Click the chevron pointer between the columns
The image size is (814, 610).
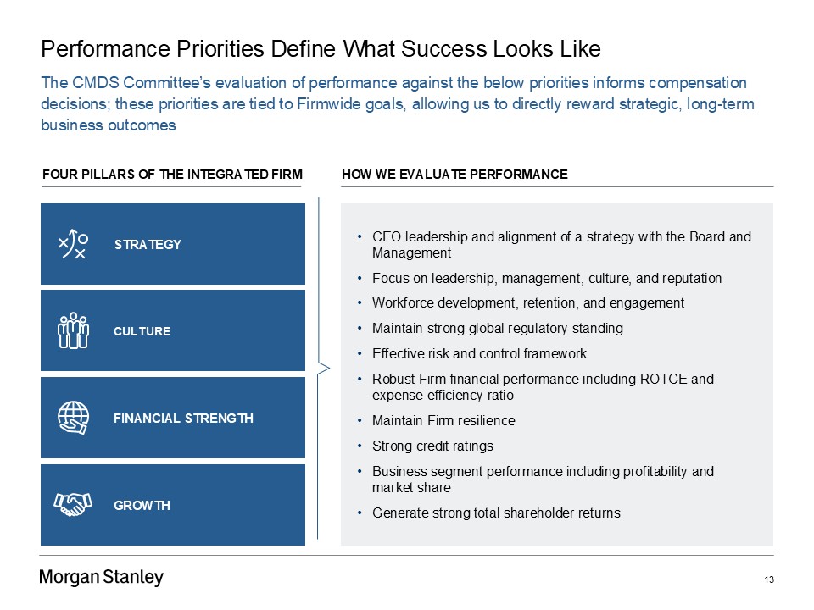[x=322, y=368]
